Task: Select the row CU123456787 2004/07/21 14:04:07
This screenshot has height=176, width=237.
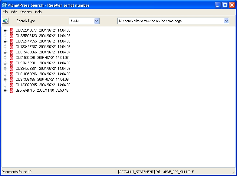Action: (43, 47)
